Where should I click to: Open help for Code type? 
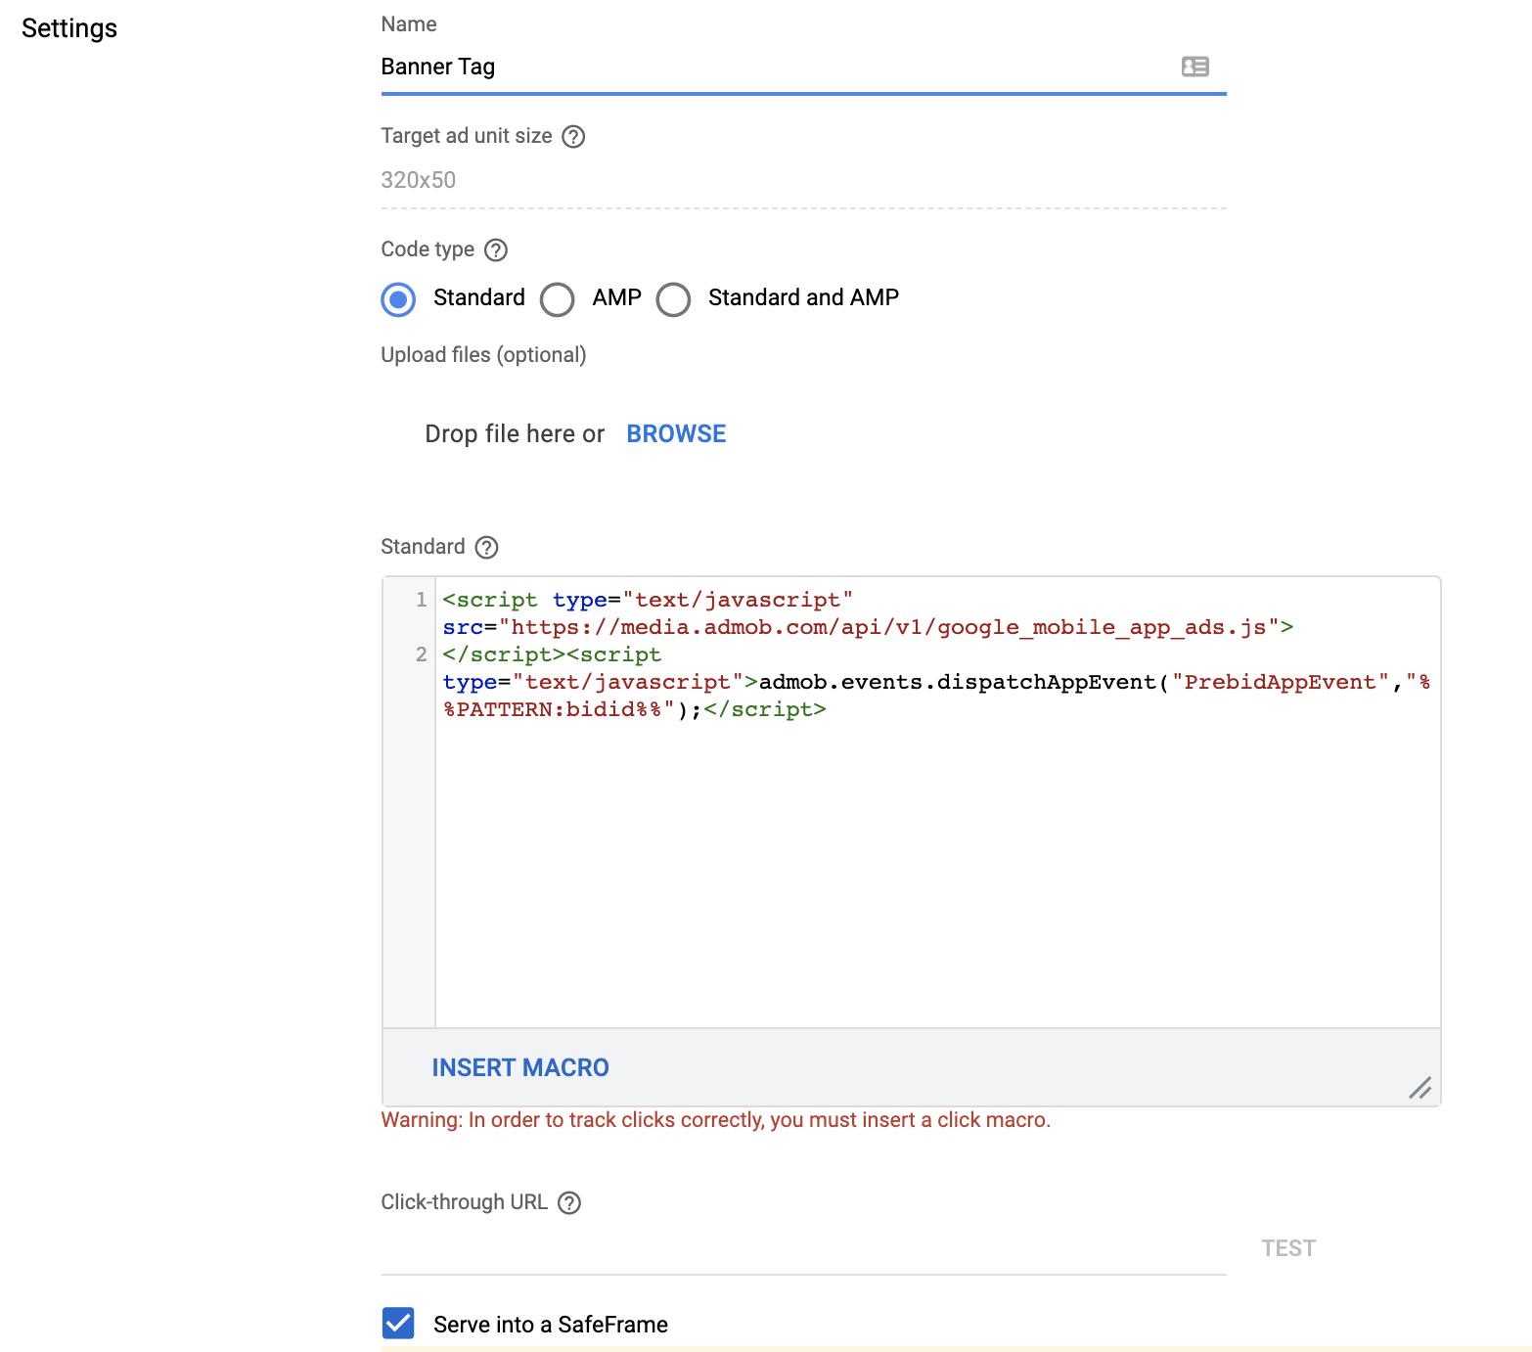click(x=497, y=250)
